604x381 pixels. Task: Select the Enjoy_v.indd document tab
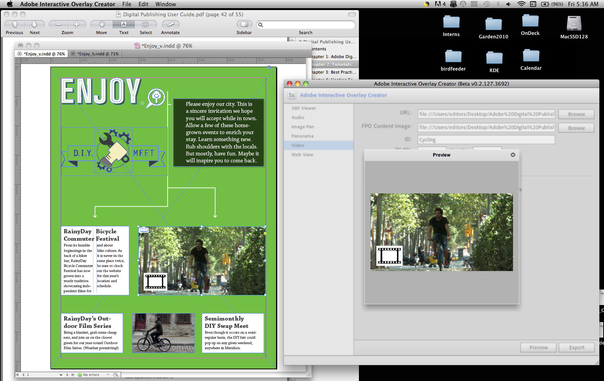tap(45, 54)
